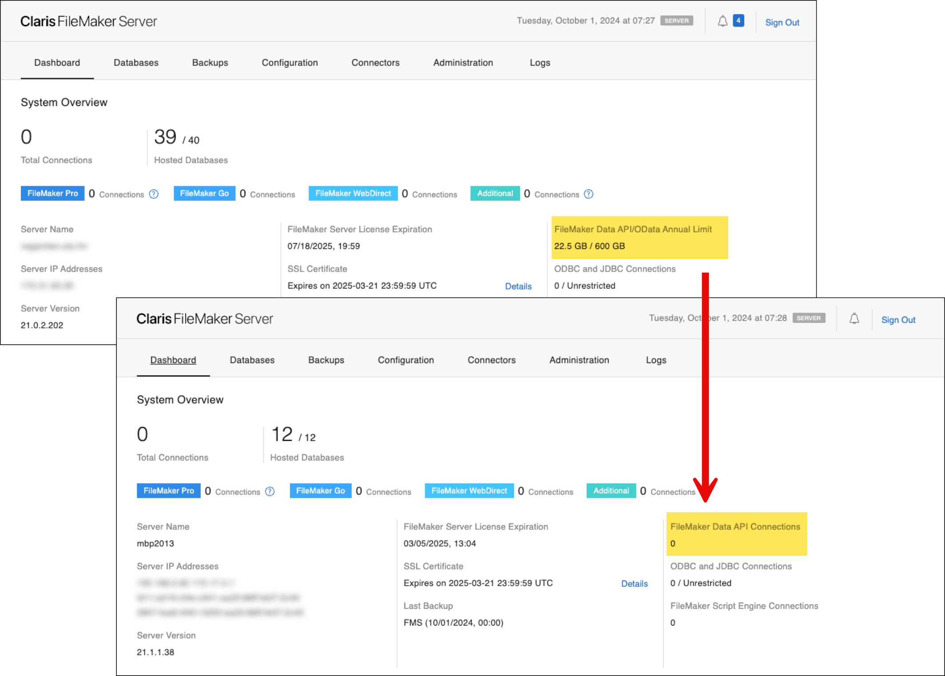
Task: Click the SERVER label in the back window header
Action: click(677, 20)
